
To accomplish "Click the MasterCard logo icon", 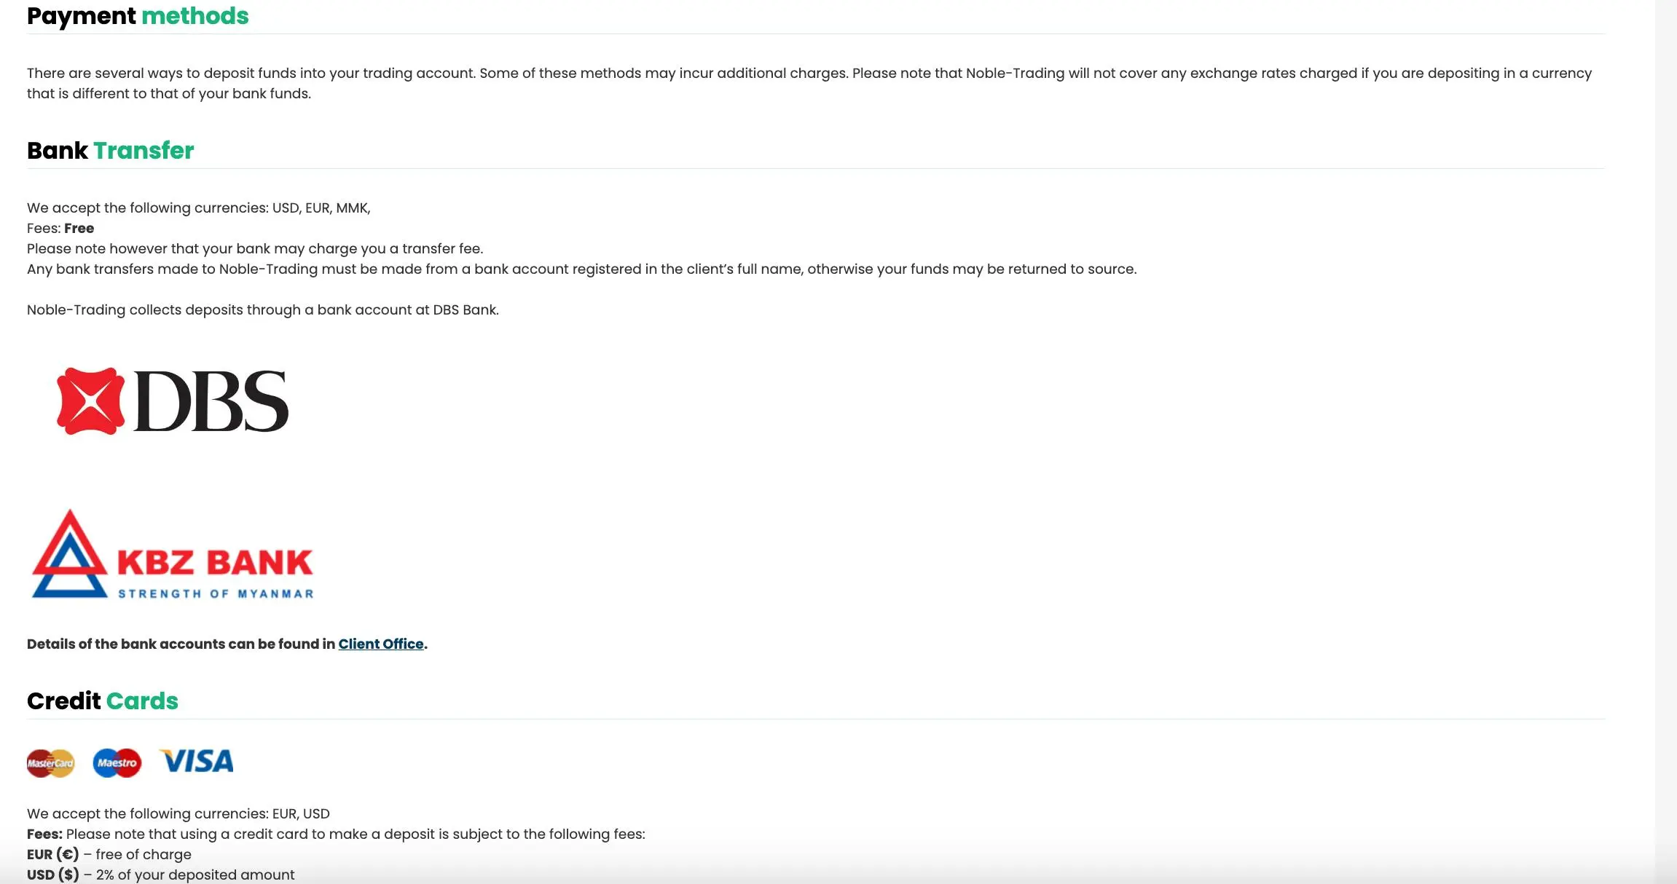I will (x=51, y=762).
